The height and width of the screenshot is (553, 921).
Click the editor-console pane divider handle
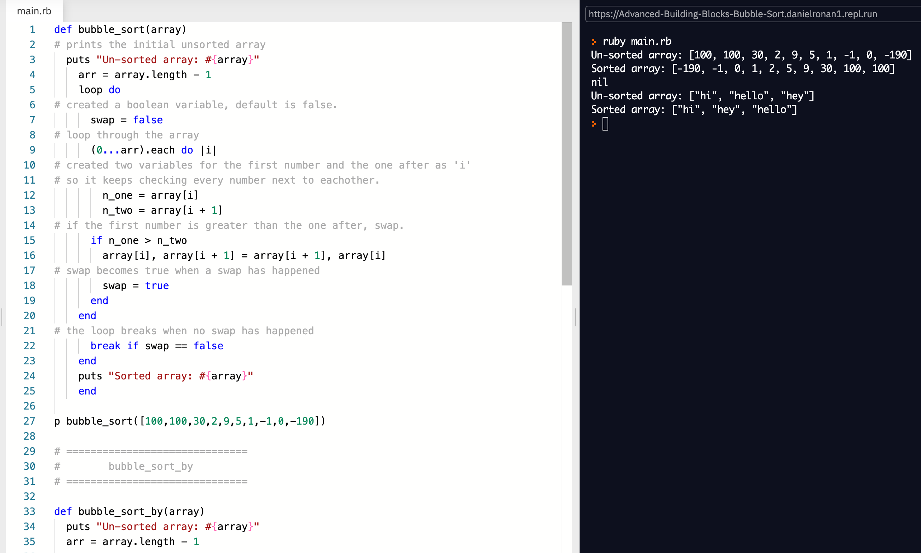[576, 317]
